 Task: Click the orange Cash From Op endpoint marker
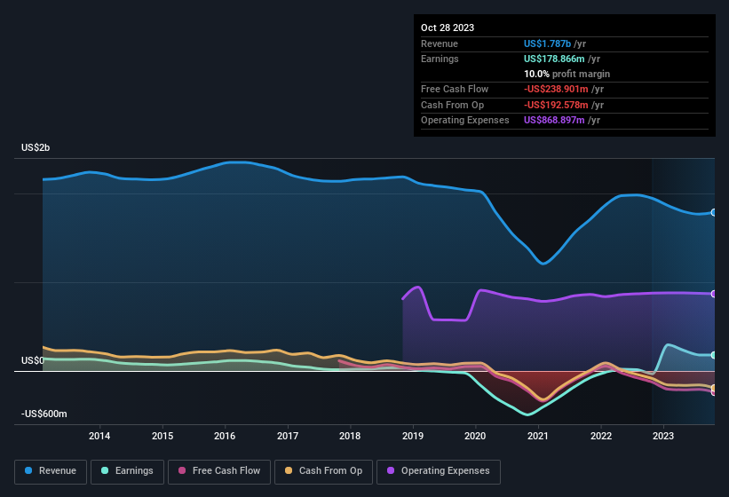714,387
